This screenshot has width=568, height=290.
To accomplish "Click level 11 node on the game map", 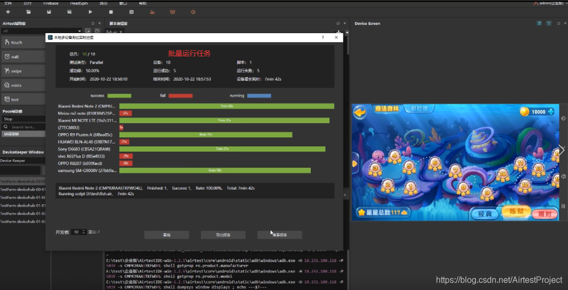I will pos(521,164).
